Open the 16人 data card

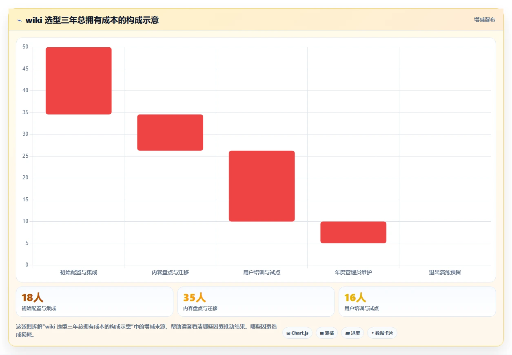pos(417,302)
